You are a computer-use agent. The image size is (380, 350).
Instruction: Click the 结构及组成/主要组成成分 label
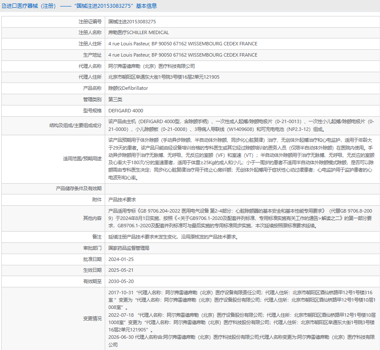pyautogui.click(x=75, y=126)
